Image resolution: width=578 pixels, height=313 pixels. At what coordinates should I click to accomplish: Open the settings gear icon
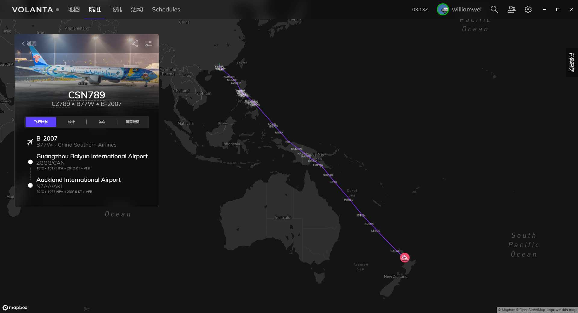[x=528, y=9]
